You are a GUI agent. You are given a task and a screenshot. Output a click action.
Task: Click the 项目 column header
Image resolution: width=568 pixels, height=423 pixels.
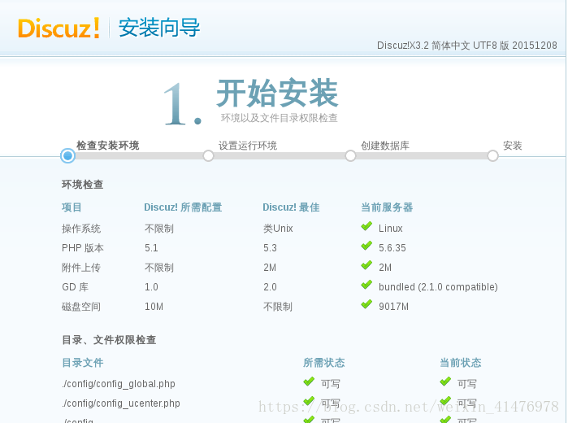[72, 207]
